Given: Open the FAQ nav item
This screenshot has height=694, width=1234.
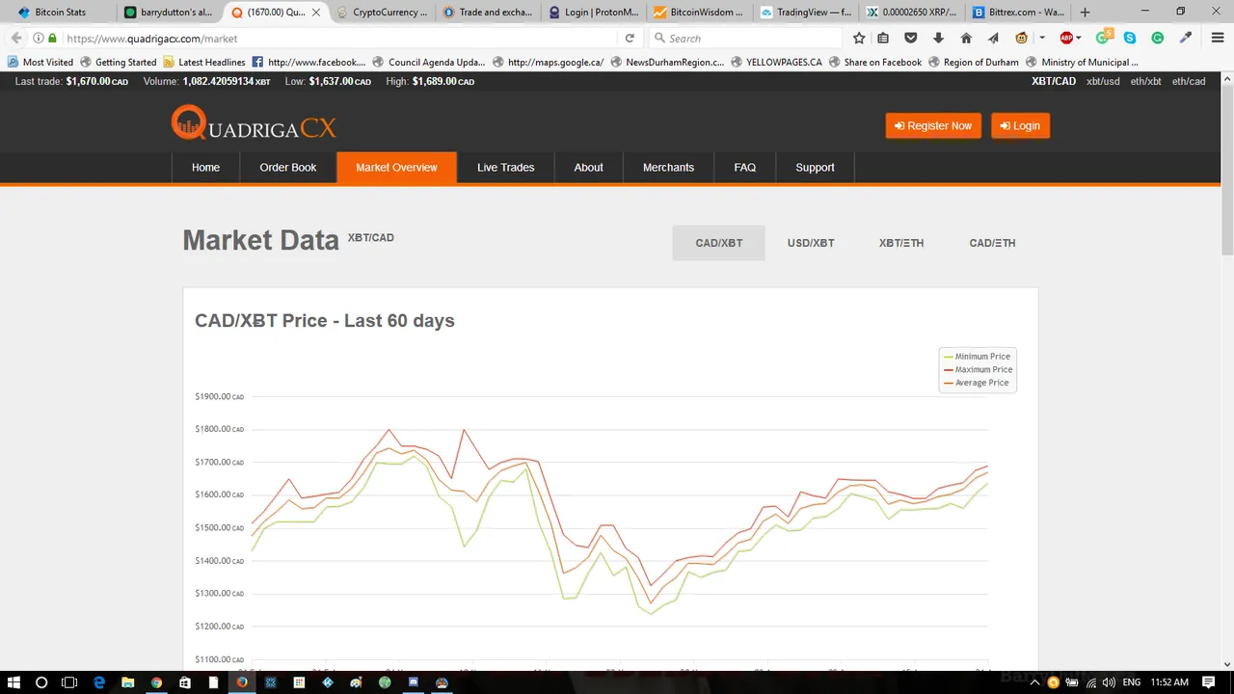Looking at the screenshot, I should 744,168.
